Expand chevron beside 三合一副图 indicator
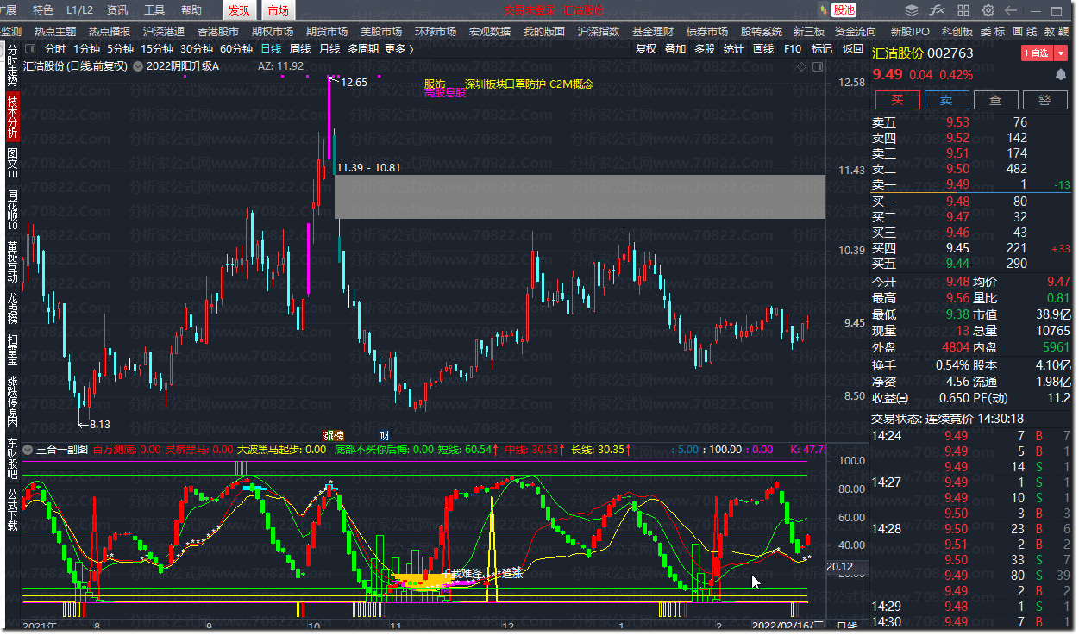 tap(27, 449)
